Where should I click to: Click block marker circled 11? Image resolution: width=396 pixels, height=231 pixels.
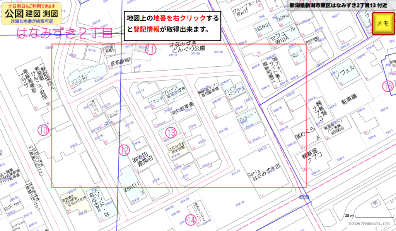(150, 49)
